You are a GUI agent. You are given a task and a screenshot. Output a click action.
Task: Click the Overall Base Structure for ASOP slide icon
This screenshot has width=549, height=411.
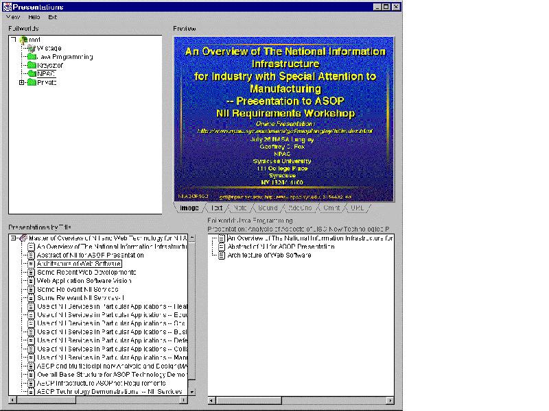[x=31, y=375]
